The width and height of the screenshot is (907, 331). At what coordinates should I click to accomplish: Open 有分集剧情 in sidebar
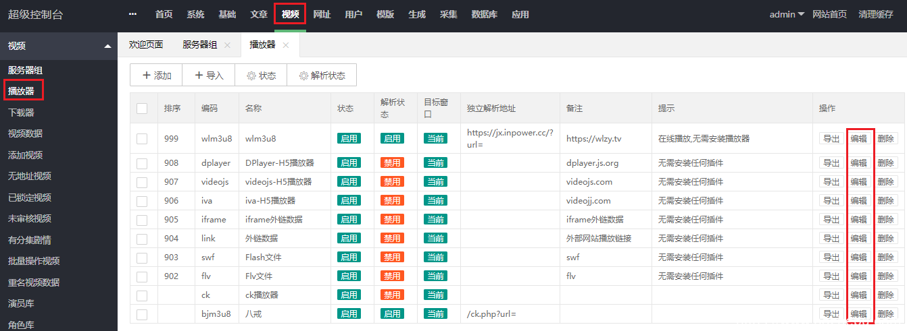pyautogui.click(x=30, y=240)
